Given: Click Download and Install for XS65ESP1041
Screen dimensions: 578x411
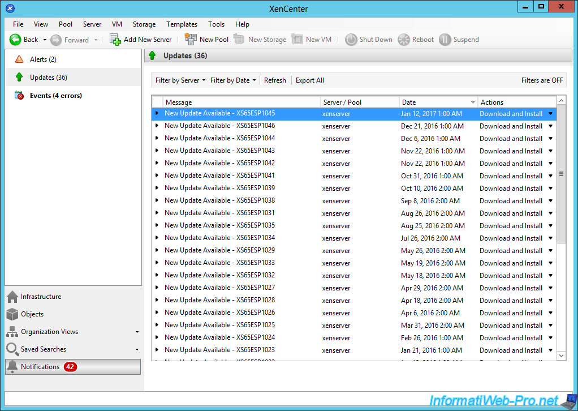Looking at the screenshot, I should [x=511, y=176].
